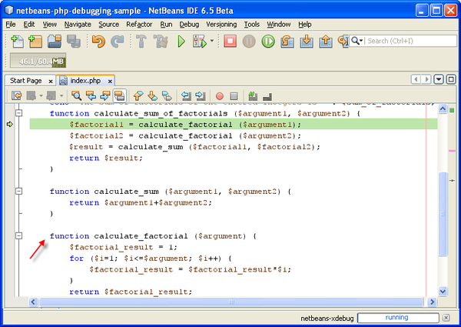Click the Open Project folder icon
The image size is (461, 327).
click(54, 42)
